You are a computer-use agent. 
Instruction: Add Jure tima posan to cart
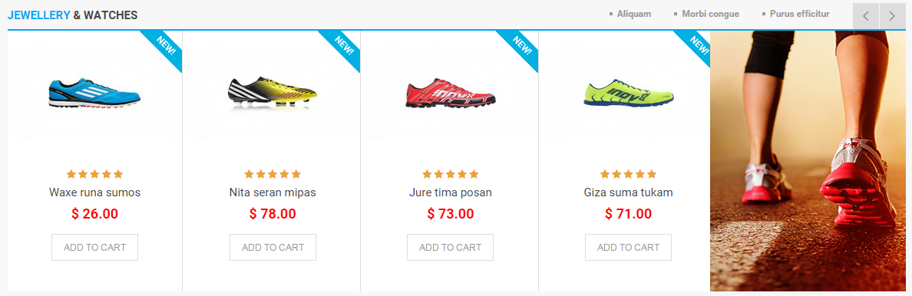(450, 247)
